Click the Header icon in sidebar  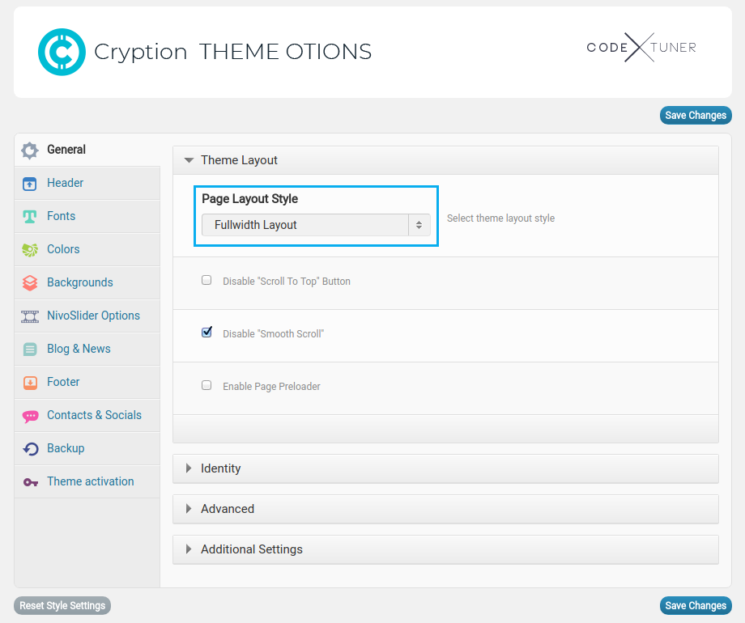click(x=30, y=184)
